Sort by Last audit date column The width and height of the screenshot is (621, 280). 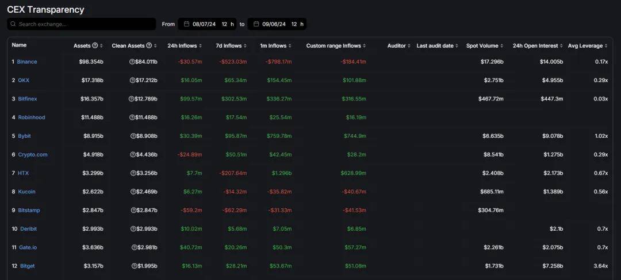point(457,46)
